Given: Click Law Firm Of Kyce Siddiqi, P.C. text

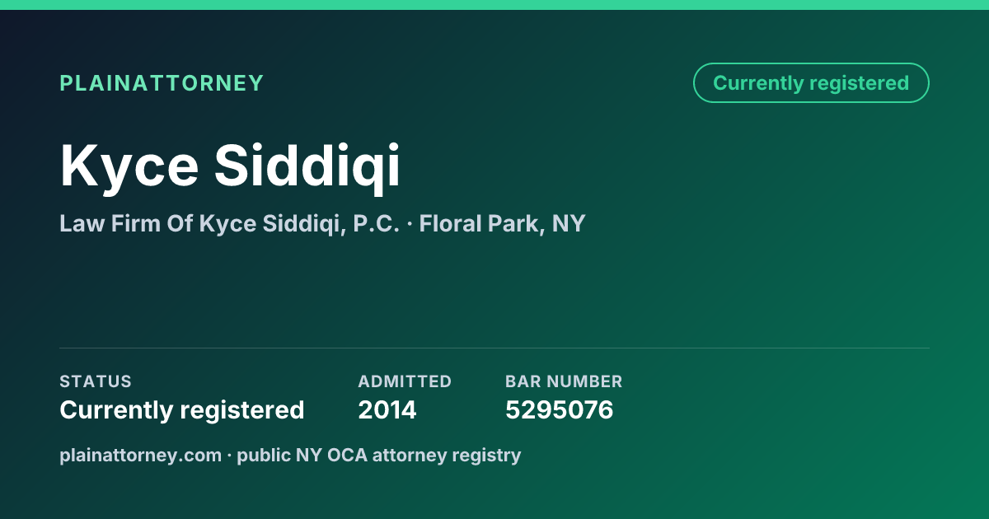Looking at the screenshot, I should click(230, 223).
